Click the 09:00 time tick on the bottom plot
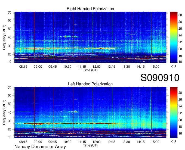The height and width of the screenshot is (150, 185). [38, 142]
